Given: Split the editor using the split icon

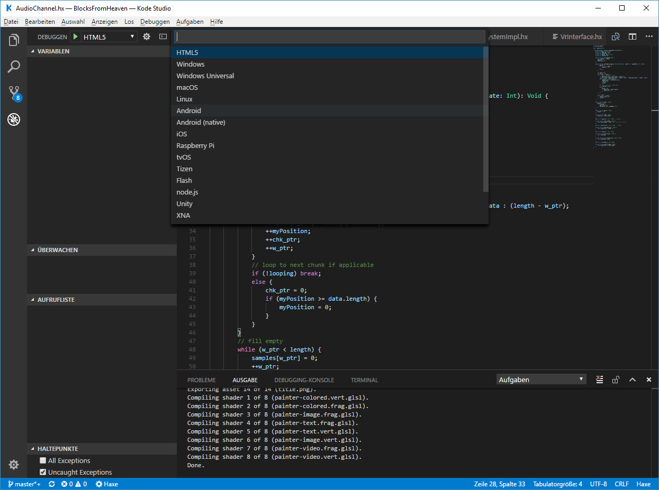Looking at the screenshot, I should point(632,36).
